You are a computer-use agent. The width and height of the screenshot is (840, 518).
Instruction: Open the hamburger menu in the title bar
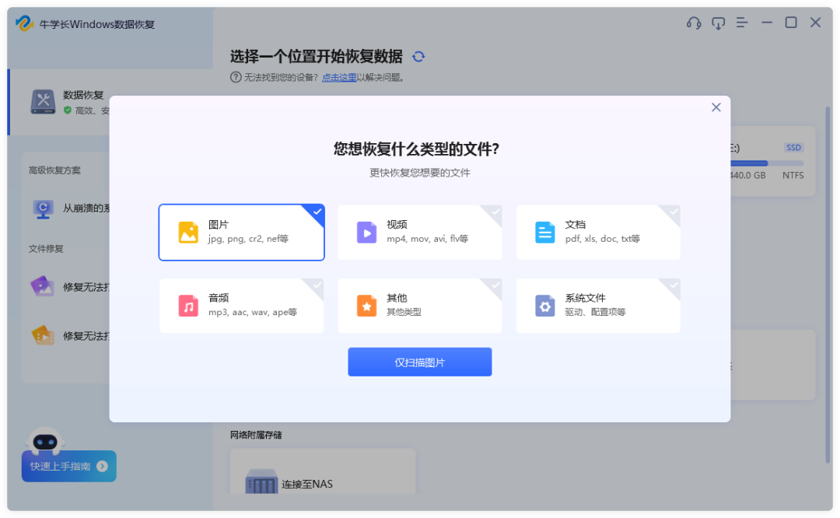point(742,23)
